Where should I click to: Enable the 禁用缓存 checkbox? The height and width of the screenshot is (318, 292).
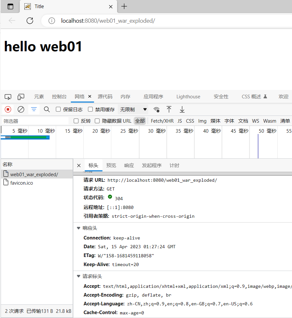(x=91, y=109)
